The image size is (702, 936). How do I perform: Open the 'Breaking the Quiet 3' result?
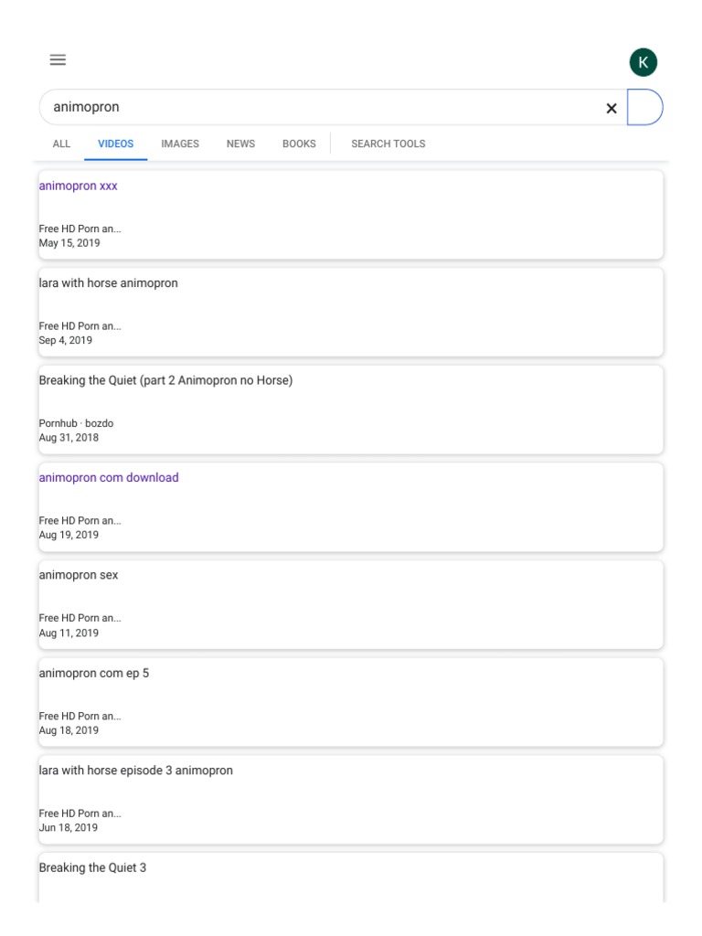92,867
